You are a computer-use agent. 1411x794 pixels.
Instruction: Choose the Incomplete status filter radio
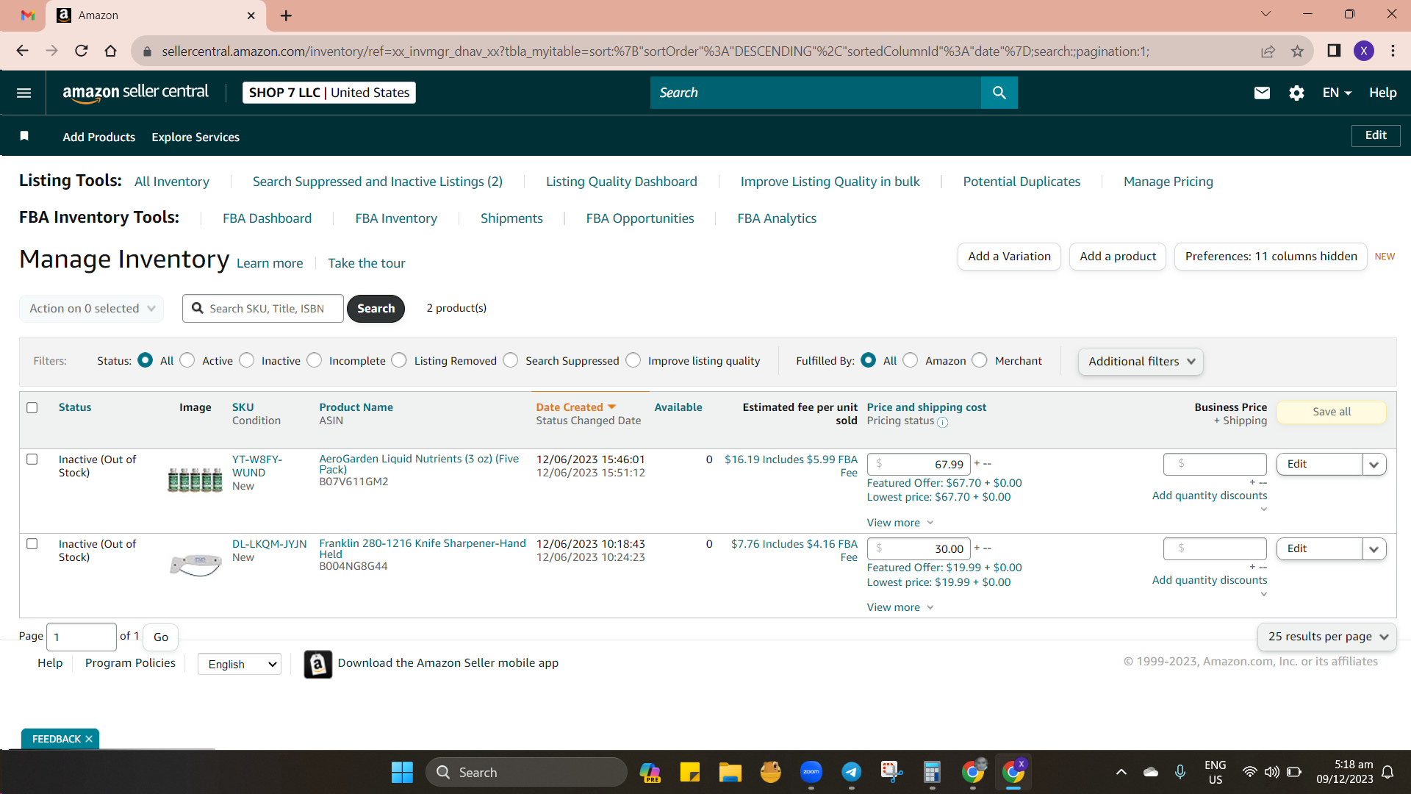[315, 360]
